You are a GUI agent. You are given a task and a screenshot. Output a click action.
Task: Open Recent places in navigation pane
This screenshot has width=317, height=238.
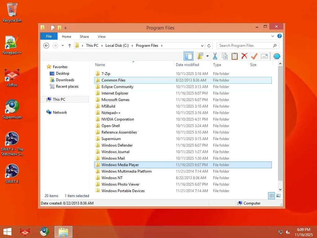[67, 86]
